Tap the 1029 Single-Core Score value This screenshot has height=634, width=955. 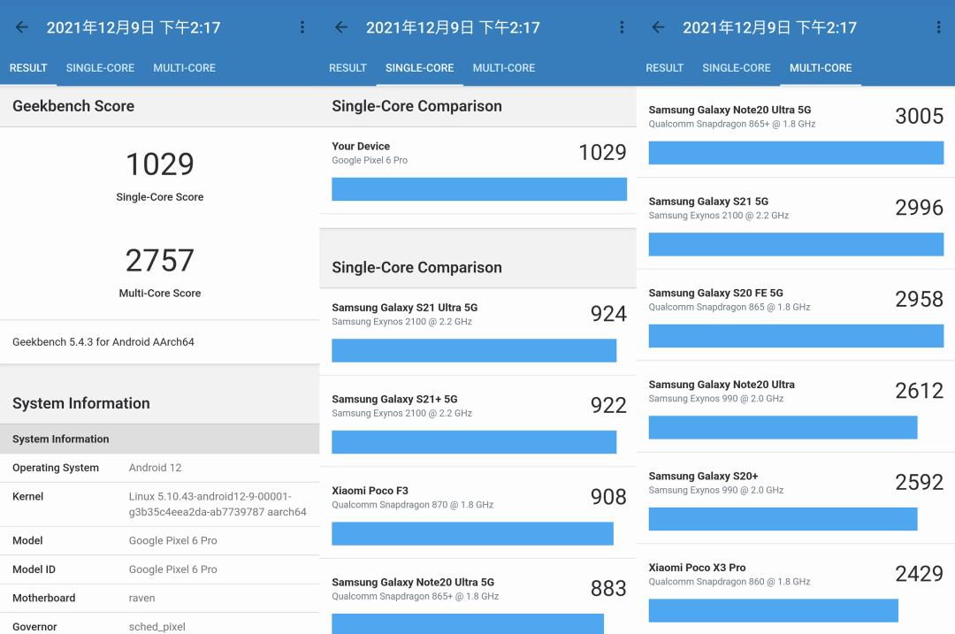pos(159,164)
